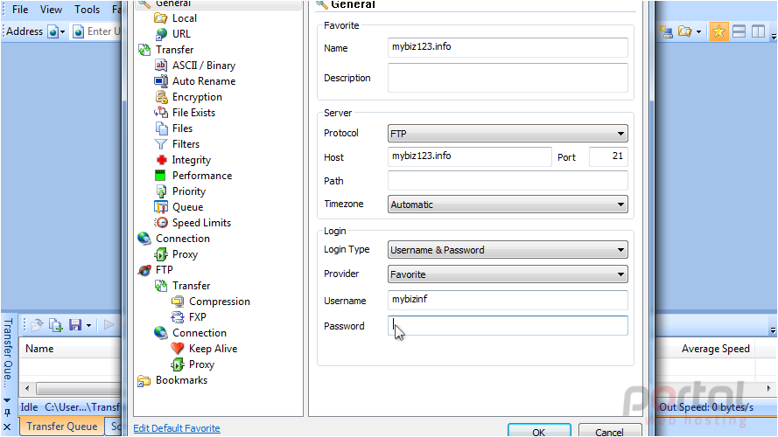Click the Host input field
This screenshot has height=437, width=778.
click(x=469, y=156)
